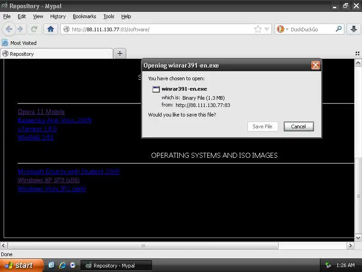Click the OPERATING SYSTEMS AND ISO IMAGES heading
This screenshot has width=362, height=272.
coord(214,155)
